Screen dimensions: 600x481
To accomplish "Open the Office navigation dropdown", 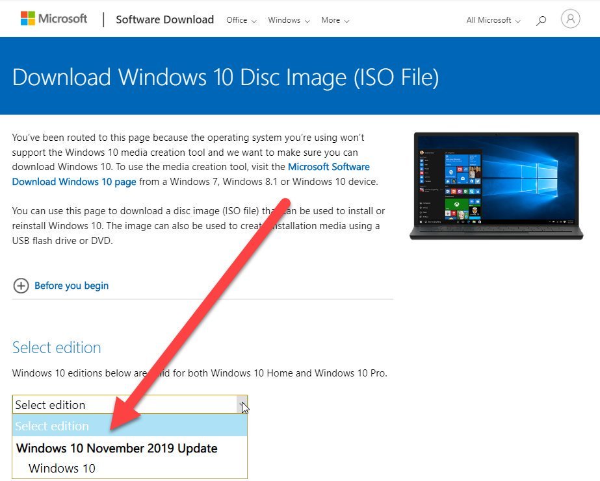I will pos(241,20).
